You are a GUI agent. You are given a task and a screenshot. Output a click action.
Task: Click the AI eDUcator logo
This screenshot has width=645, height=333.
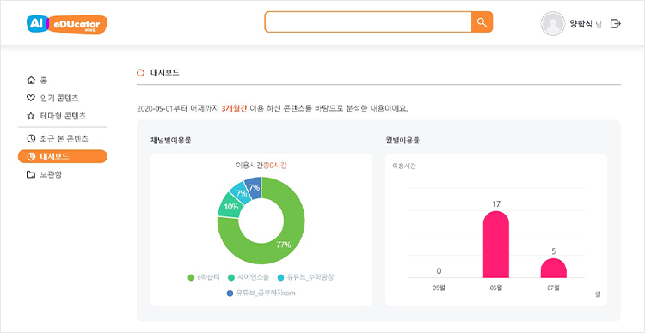tap(67, 24)
